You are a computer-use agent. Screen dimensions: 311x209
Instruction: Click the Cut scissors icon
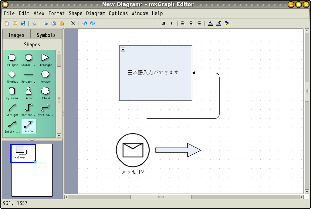[46, 23]
